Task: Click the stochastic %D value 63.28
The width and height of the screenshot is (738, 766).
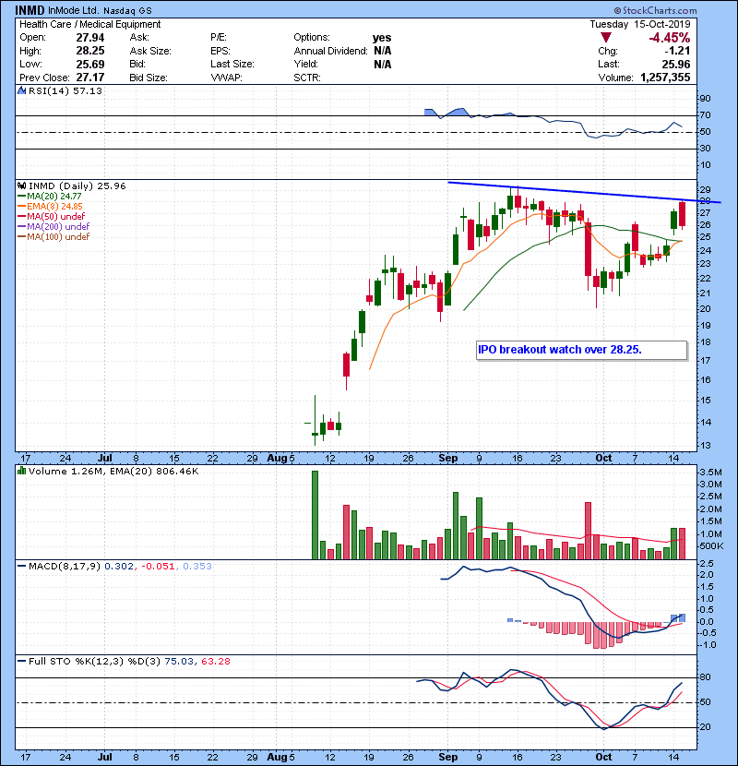Action: 216,662
